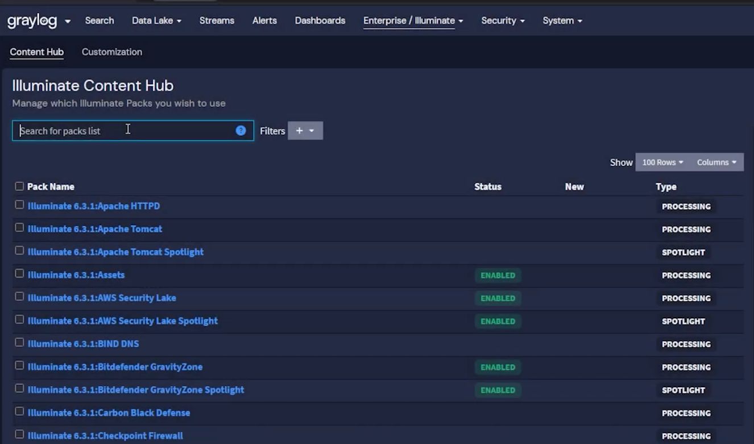Expand the Enterprise / Illuminate menu
This screenshot has width=754, height=444.
tap(413, 20)
